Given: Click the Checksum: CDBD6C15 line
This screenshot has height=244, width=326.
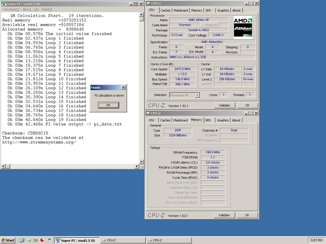Looking at the screenshot, I should (x=25, y=133).
